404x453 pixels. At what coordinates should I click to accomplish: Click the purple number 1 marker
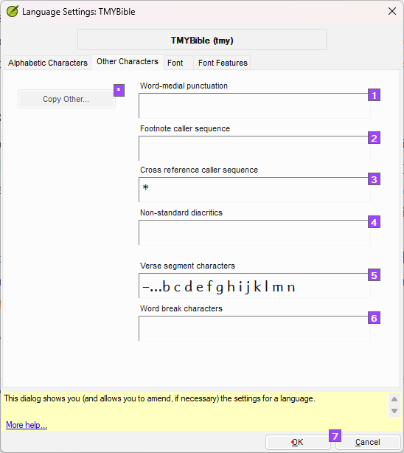[374, 95]
